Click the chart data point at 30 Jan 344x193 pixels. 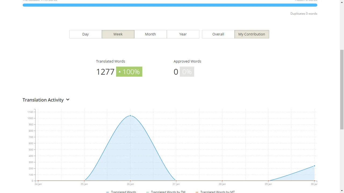click(x=314, y=166)
